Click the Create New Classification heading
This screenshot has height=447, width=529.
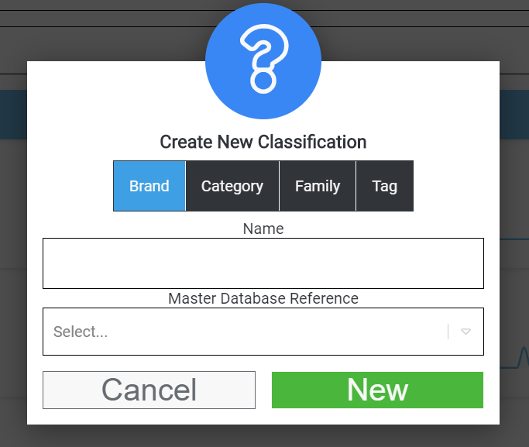[263, 142]
